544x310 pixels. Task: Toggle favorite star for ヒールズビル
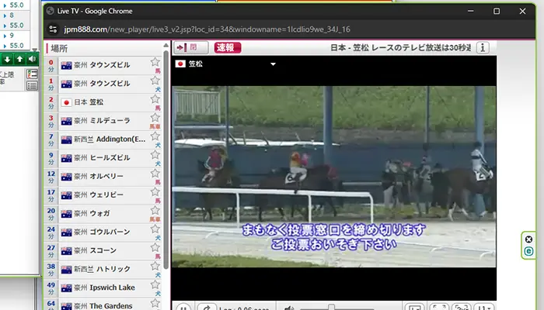(155, 155)
